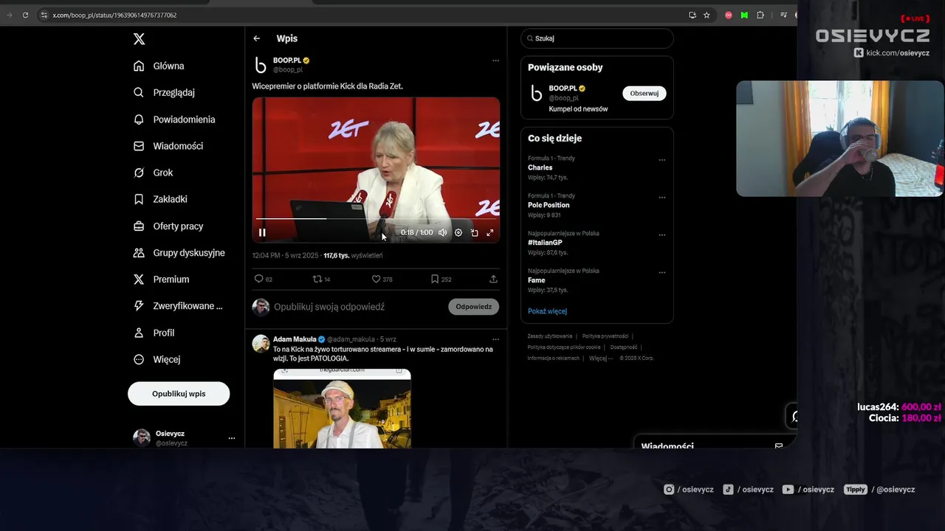Open Grok from the sidebar
Image resolution: width=945 pixels, height=531 pixels.
coord(153,173)
